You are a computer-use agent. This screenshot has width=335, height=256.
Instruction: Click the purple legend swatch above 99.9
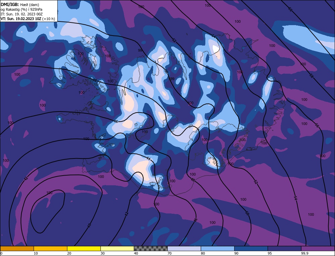(318, 248)
